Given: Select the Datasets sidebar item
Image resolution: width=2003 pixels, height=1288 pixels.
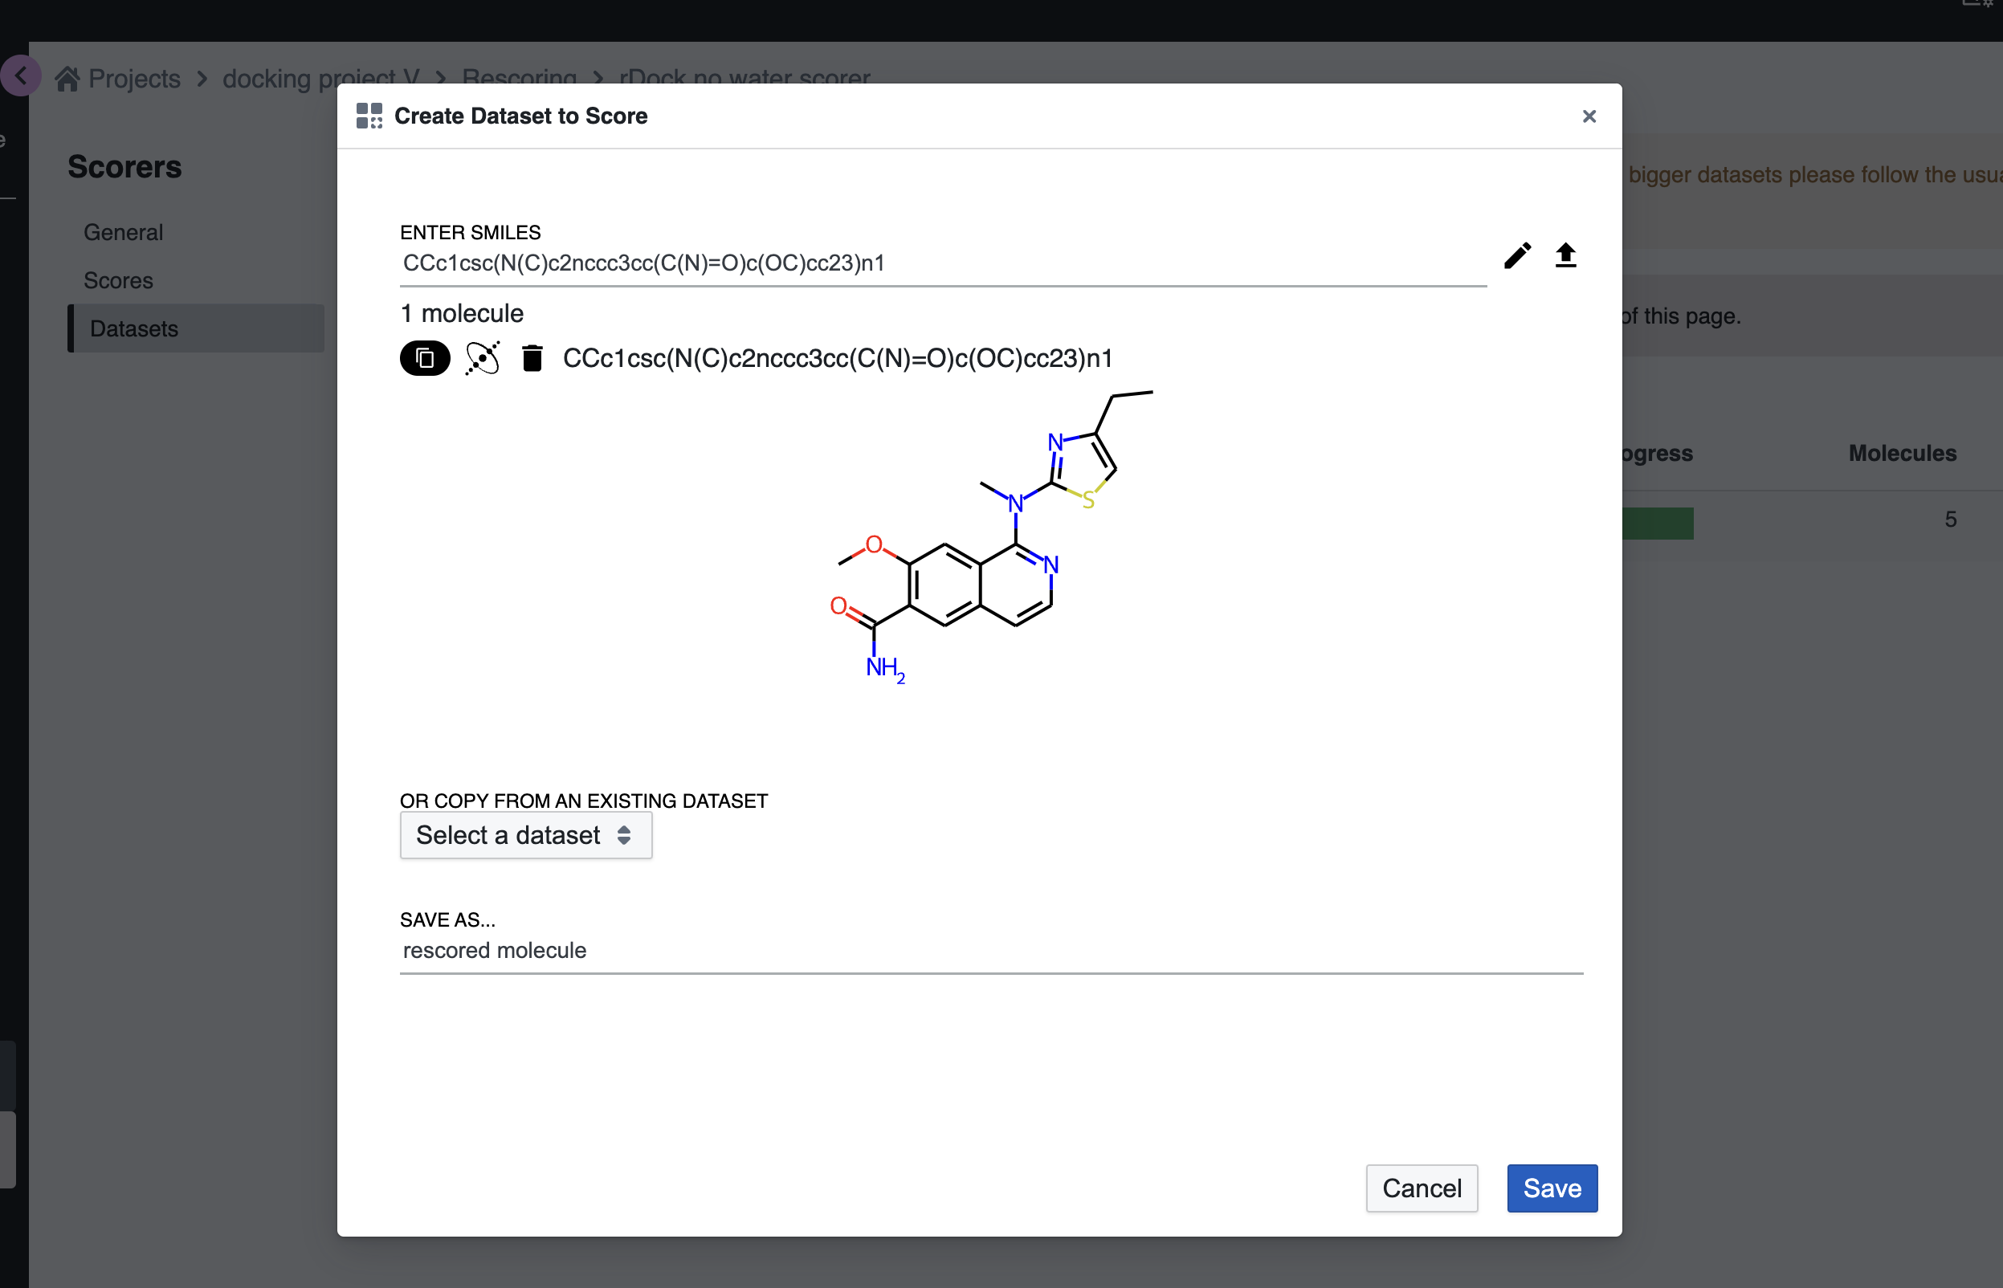Looking at the screenshot, I should coord(135,328).
